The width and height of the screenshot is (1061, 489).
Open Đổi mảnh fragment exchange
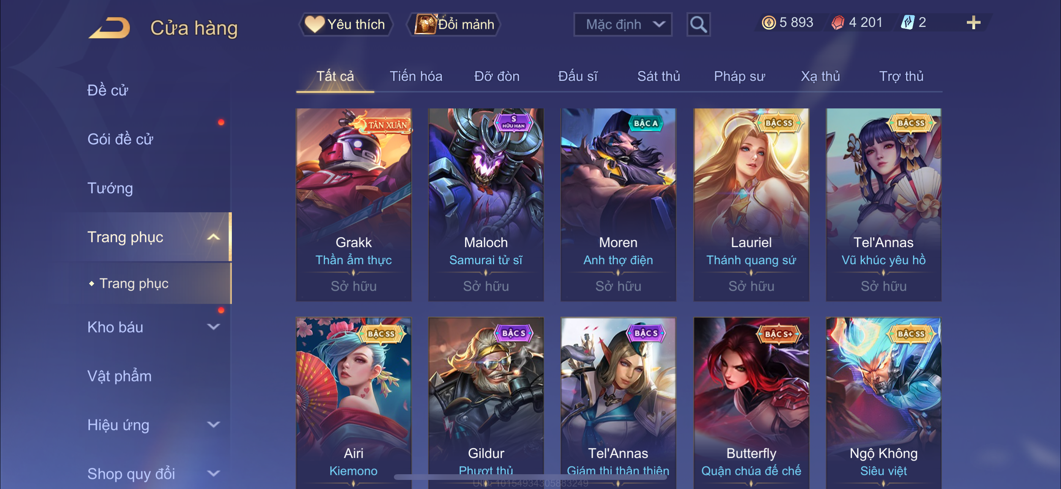(453, 25)
